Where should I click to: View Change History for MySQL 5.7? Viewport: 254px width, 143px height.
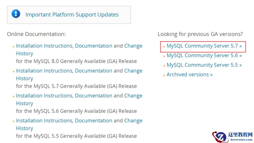[133, 71]
